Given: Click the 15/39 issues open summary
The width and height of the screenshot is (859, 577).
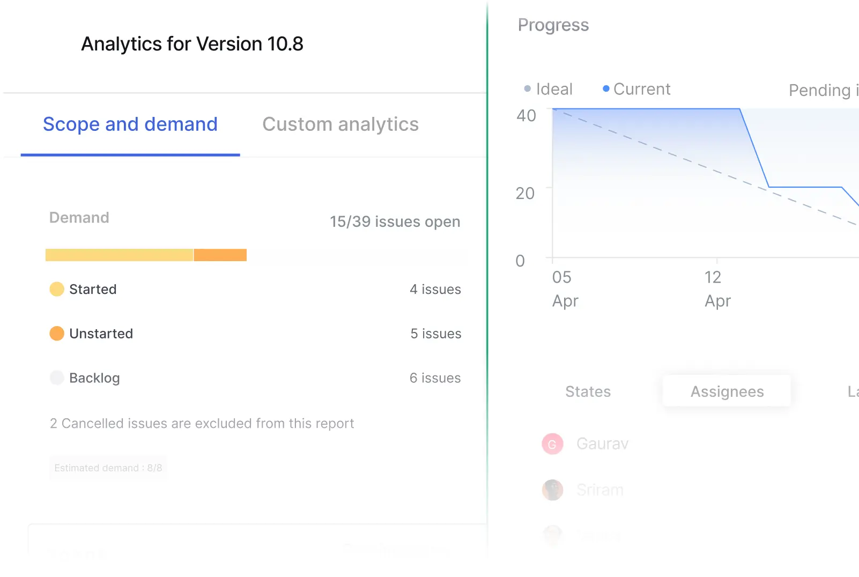Looking at the screenshot, I should pyautogui.click(x=395, y=221).
